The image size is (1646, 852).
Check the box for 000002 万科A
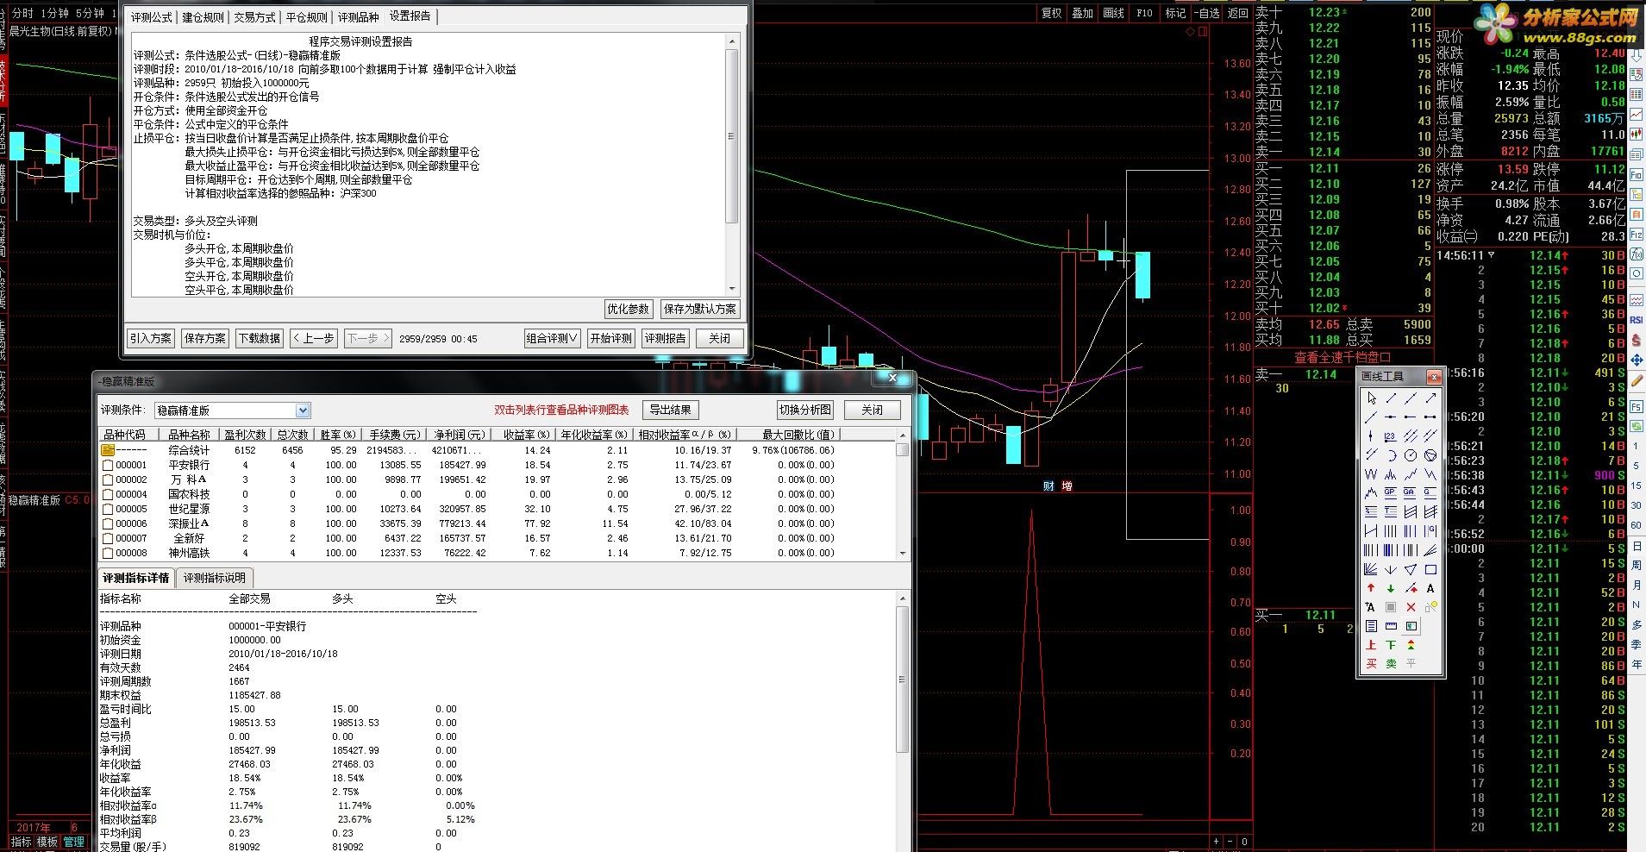point(108,479)
